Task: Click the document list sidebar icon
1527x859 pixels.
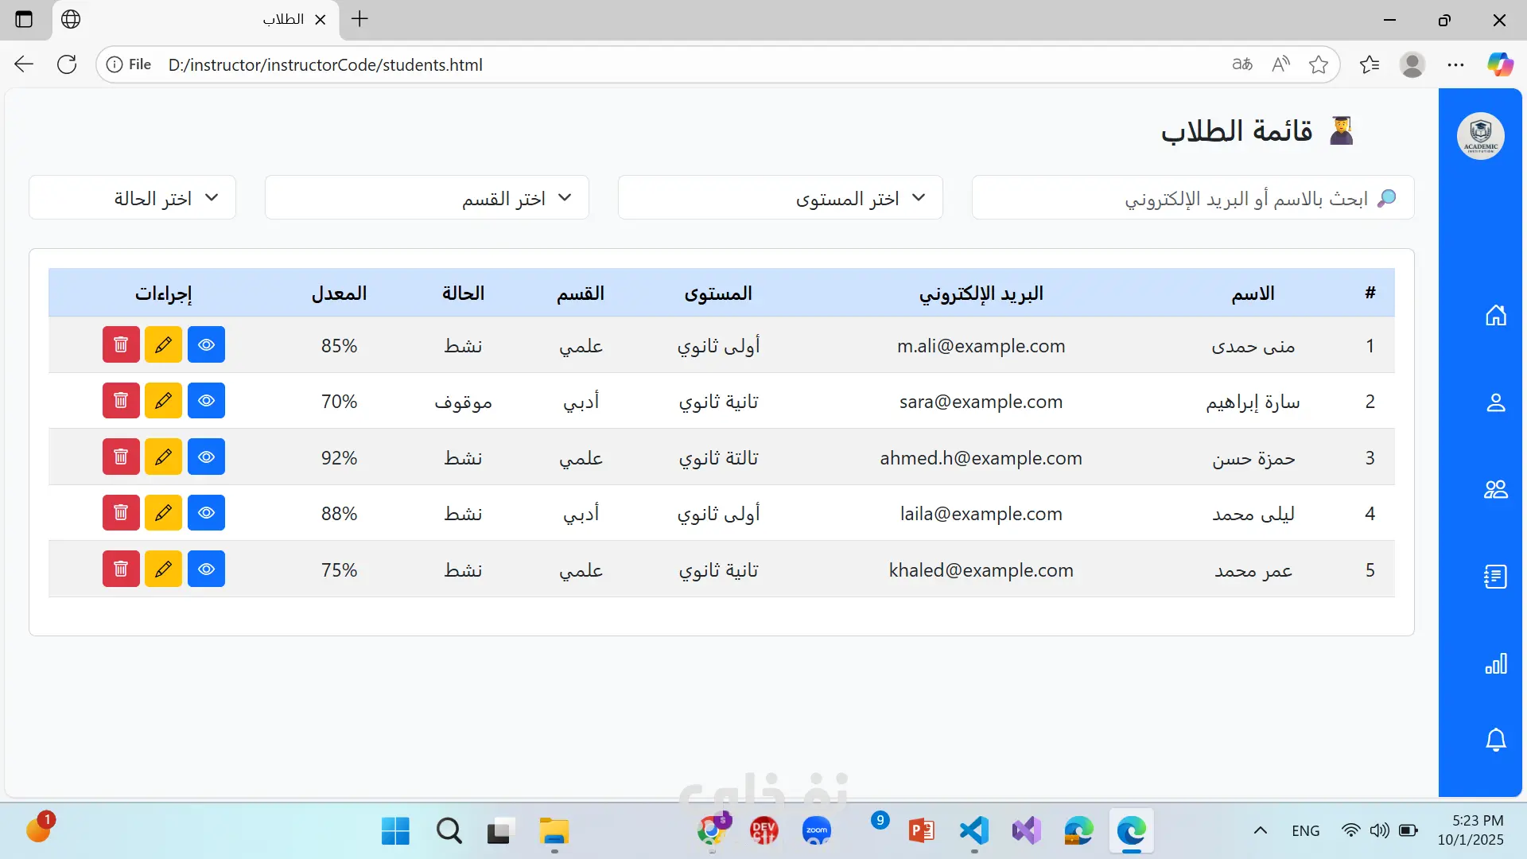Action: (x=1495, y=577)
